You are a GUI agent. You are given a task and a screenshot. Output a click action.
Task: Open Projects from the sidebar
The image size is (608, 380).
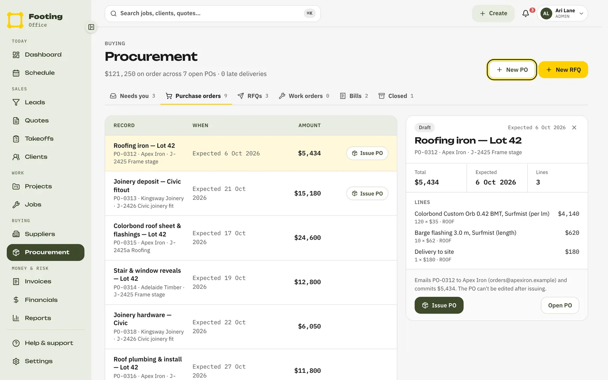46,186
